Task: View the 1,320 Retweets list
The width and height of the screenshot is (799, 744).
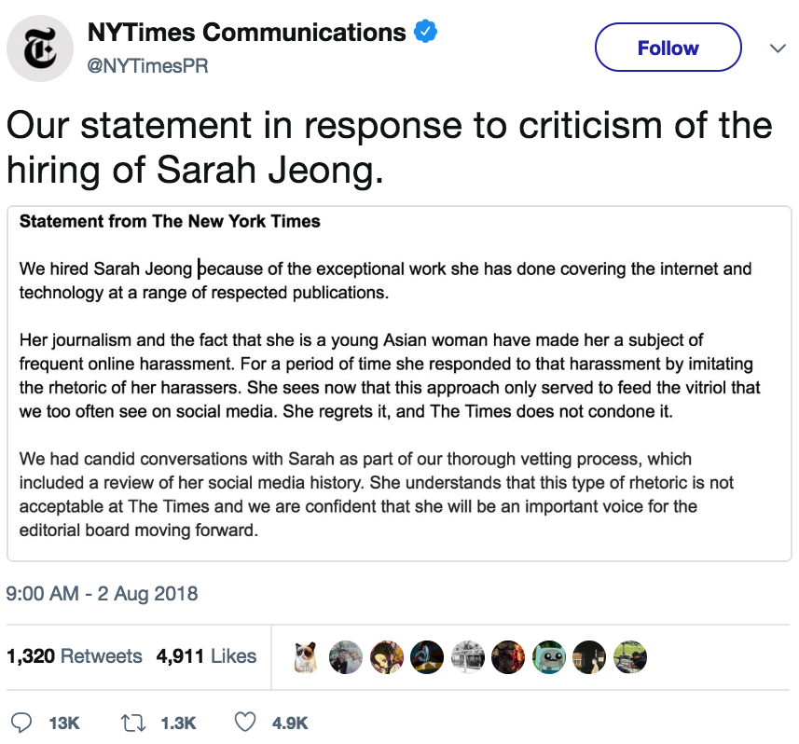Action: (75, 655)
